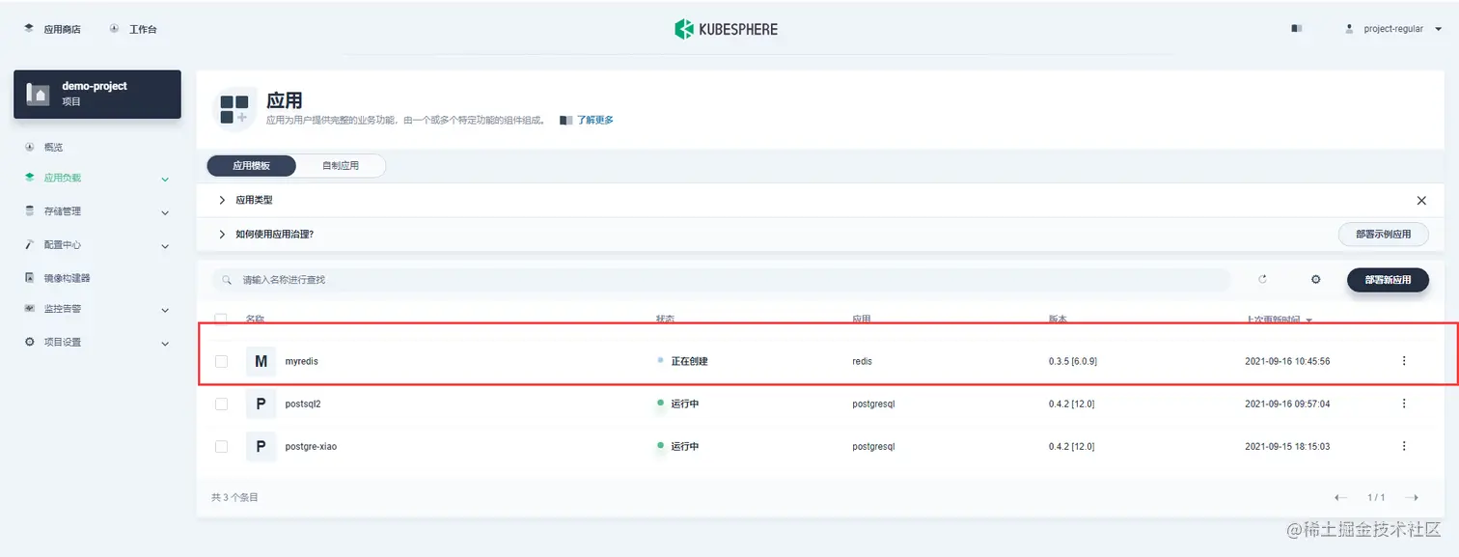This screenshot has height=557, width=1459.
Task: Focus the name search input field
Action: click(721, 280)
